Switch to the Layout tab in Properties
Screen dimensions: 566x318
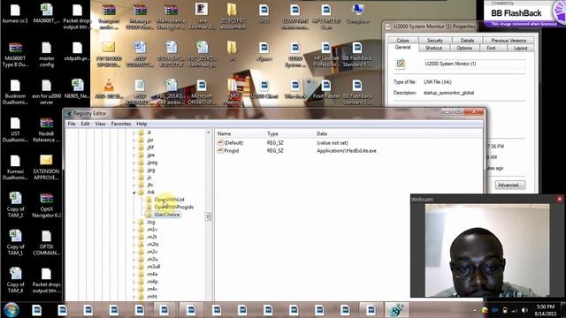520,48
